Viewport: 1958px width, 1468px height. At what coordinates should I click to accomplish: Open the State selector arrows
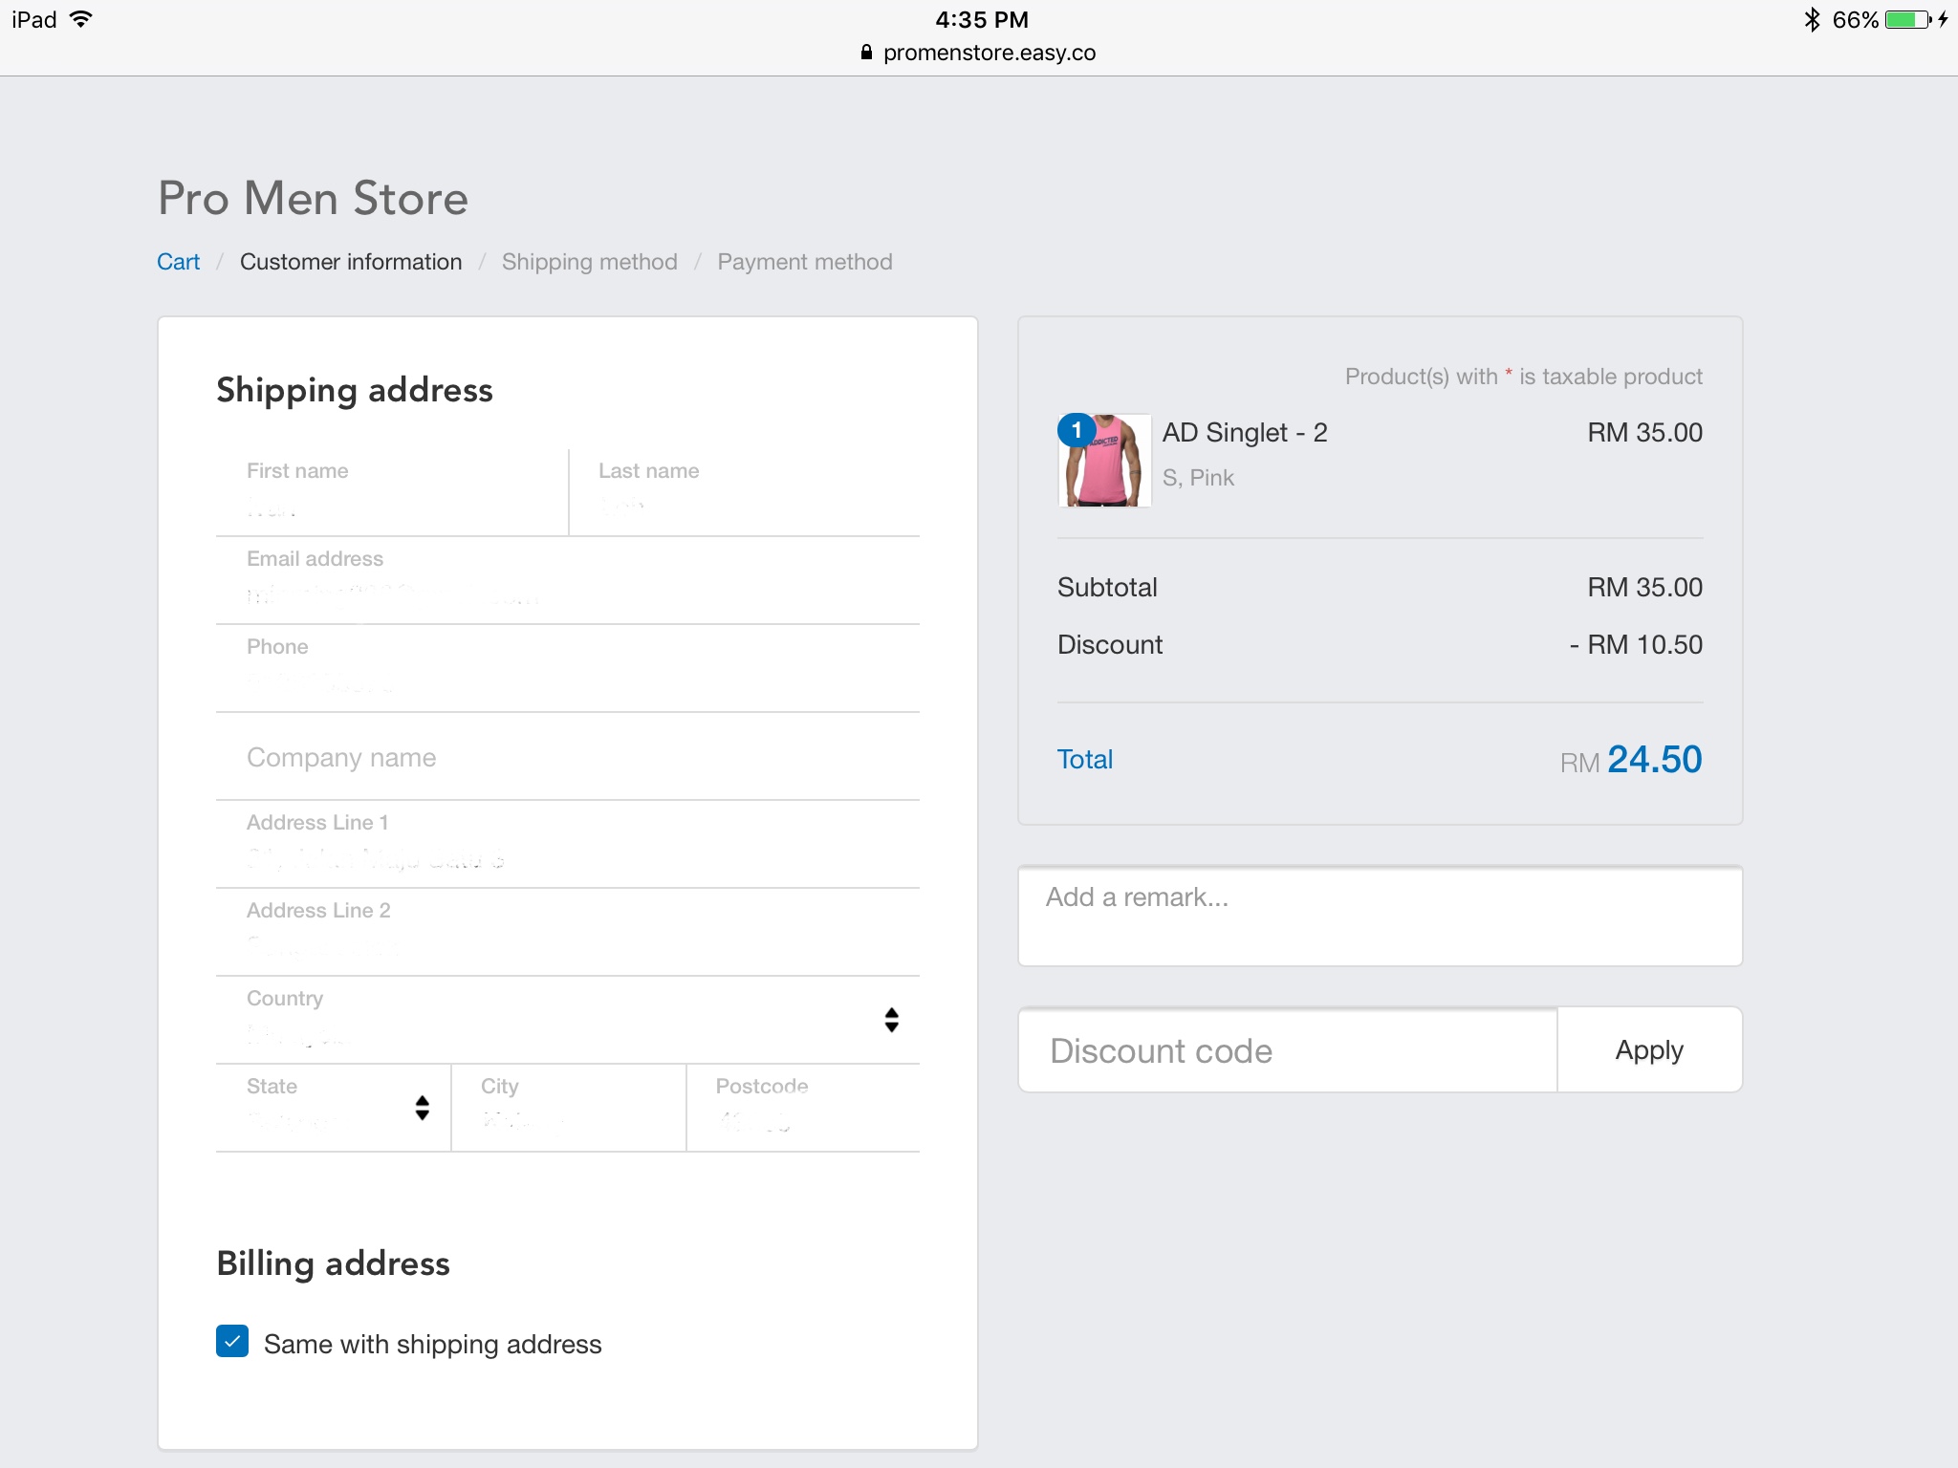tap(422, 1108)
